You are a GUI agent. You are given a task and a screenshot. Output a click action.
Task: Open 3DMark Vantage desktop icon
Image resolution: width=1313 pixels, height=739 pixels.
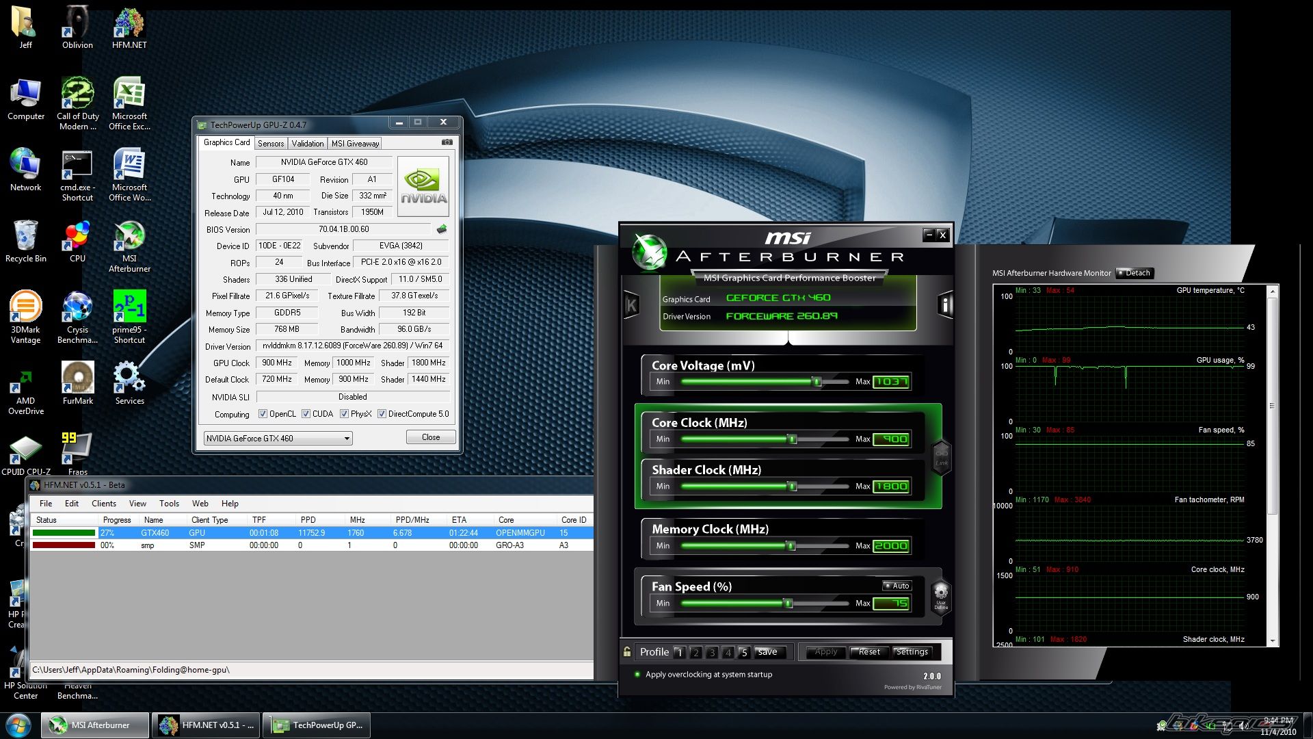[x=26, y=317]
